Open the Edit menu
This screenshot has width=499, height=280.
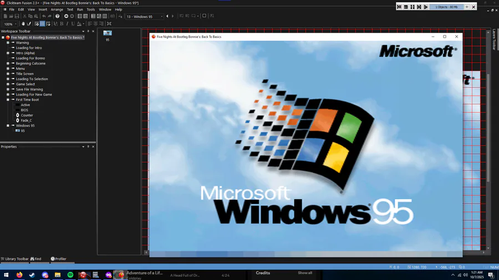[x=21, y=9]
